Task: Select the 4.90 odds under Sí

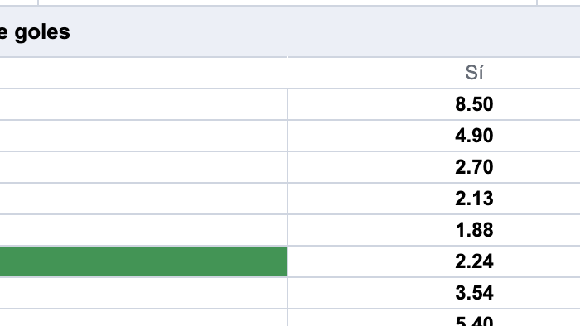Action: (474, 136)
